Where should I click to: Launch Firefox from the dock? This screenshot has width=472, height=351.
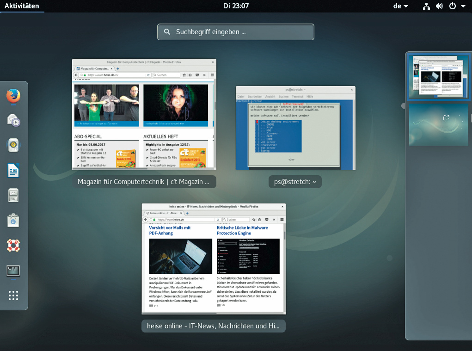(13, 96)
